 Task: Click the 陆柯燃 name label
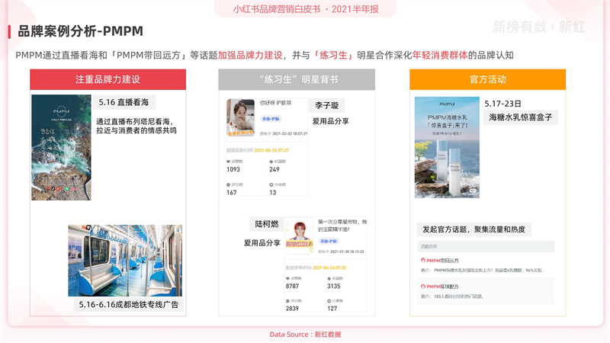click(266, 224)
